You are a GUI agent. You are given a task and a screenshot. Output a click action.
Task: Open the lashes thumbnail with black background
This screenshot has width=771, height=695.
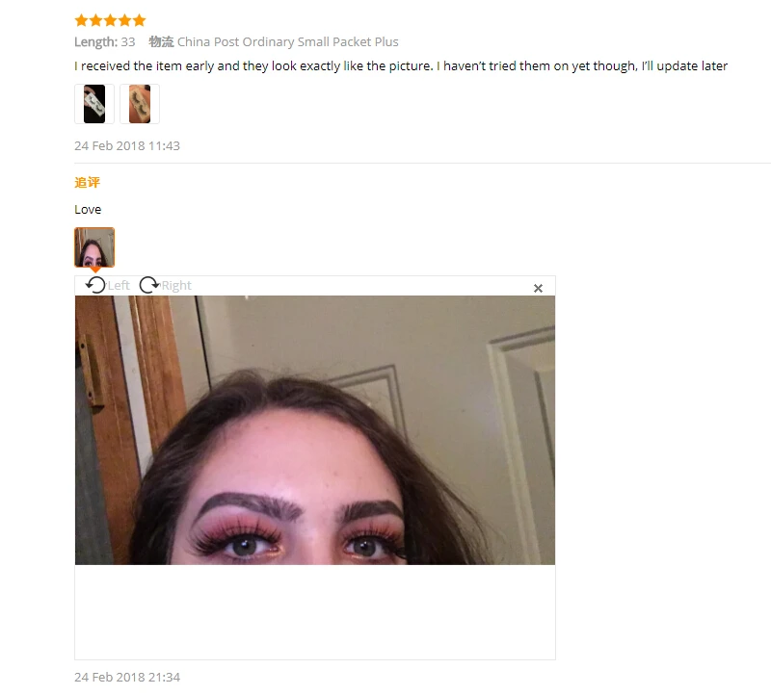(x=94, y=104)
